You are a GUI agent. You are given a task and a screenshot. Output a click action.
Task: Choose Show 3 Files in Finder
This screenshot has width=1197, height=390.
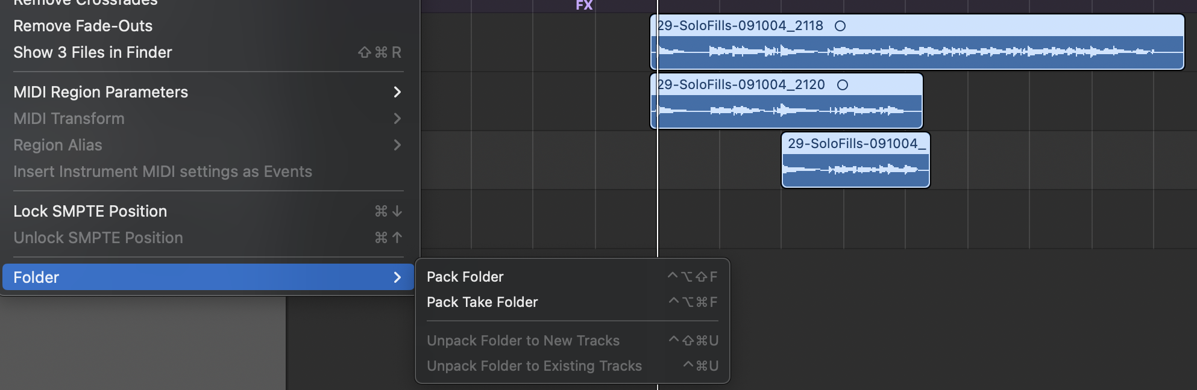click(x=93, y=52)
